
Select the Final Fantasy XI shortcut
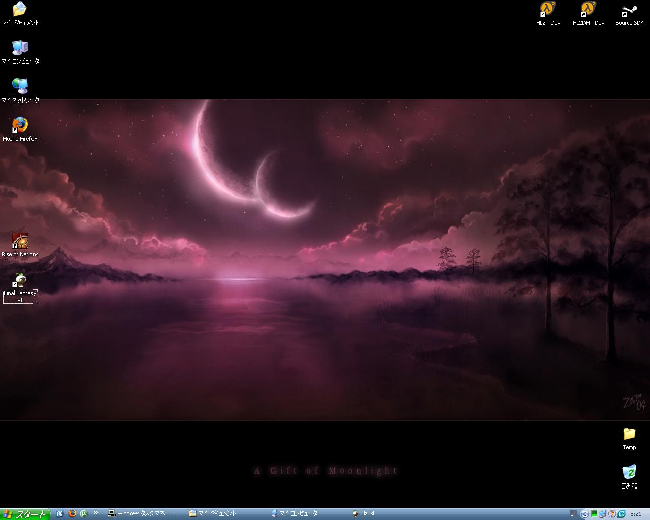(20, 280)
